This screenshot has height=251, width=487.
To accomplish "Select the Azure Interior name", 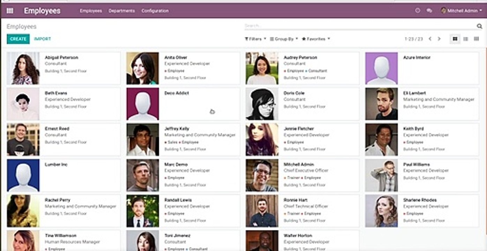I will click(417, 58).
